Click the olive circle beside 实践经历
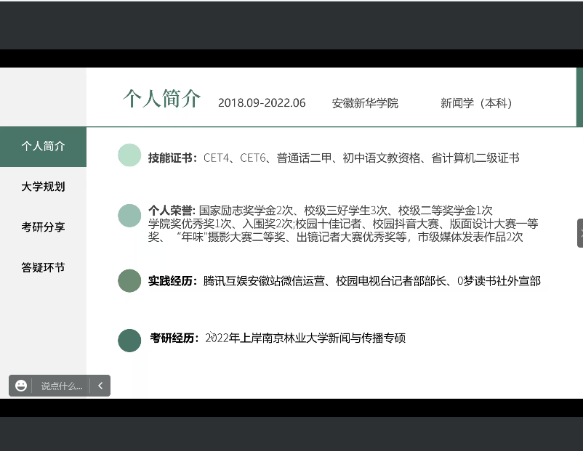The height and width of the screenshot is (451, 583). pos(129,280)
